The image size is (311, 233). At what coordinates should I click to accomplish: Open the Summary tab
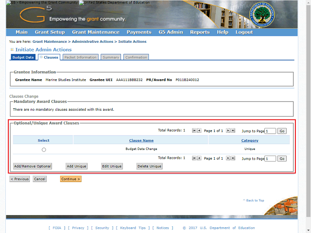point(111,57)
